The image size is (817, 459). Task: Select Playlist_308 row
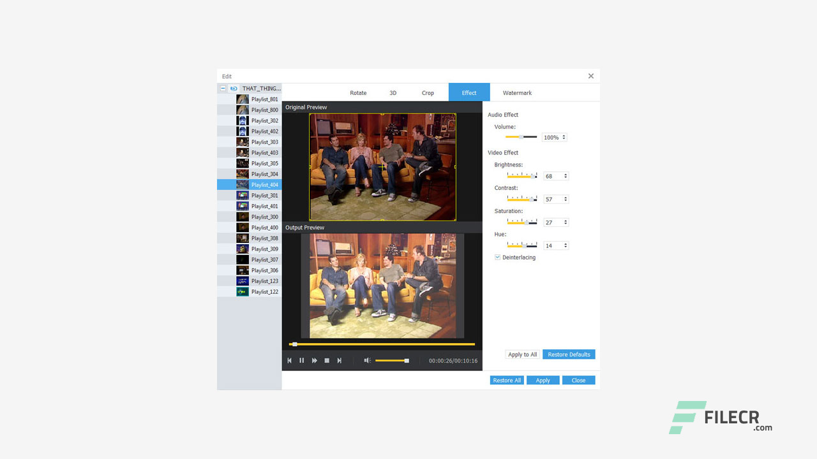(x=250, y=238)
